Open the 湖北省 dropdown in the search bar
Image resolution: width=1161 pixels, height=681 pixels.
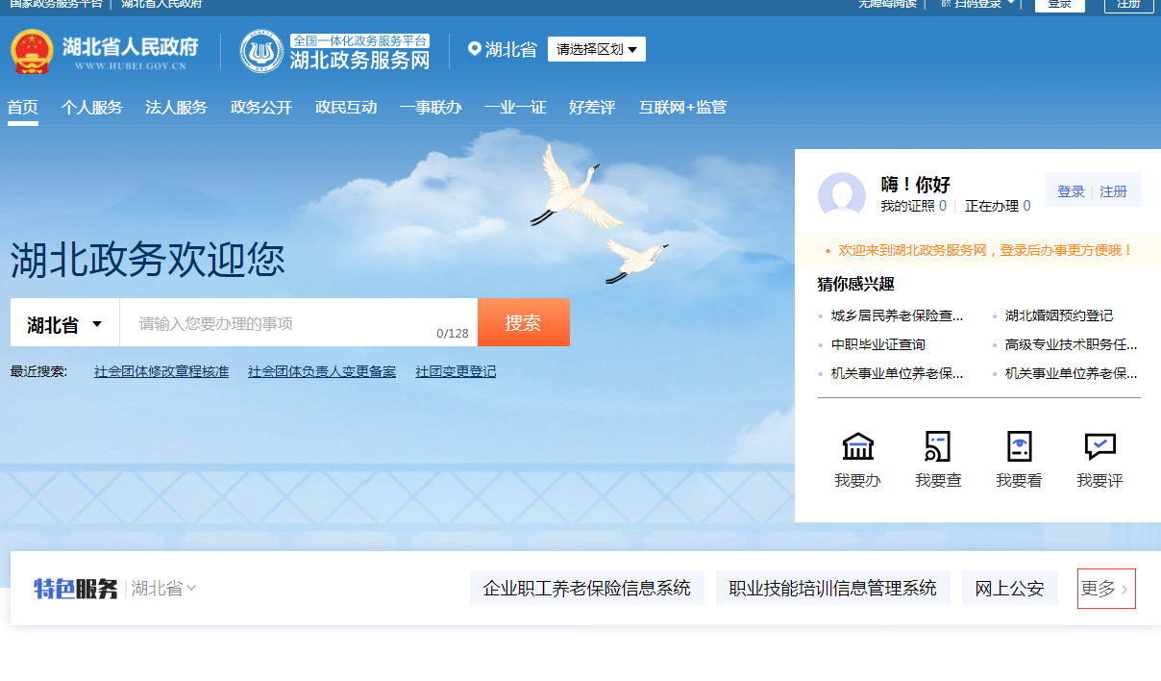[63, 323]
